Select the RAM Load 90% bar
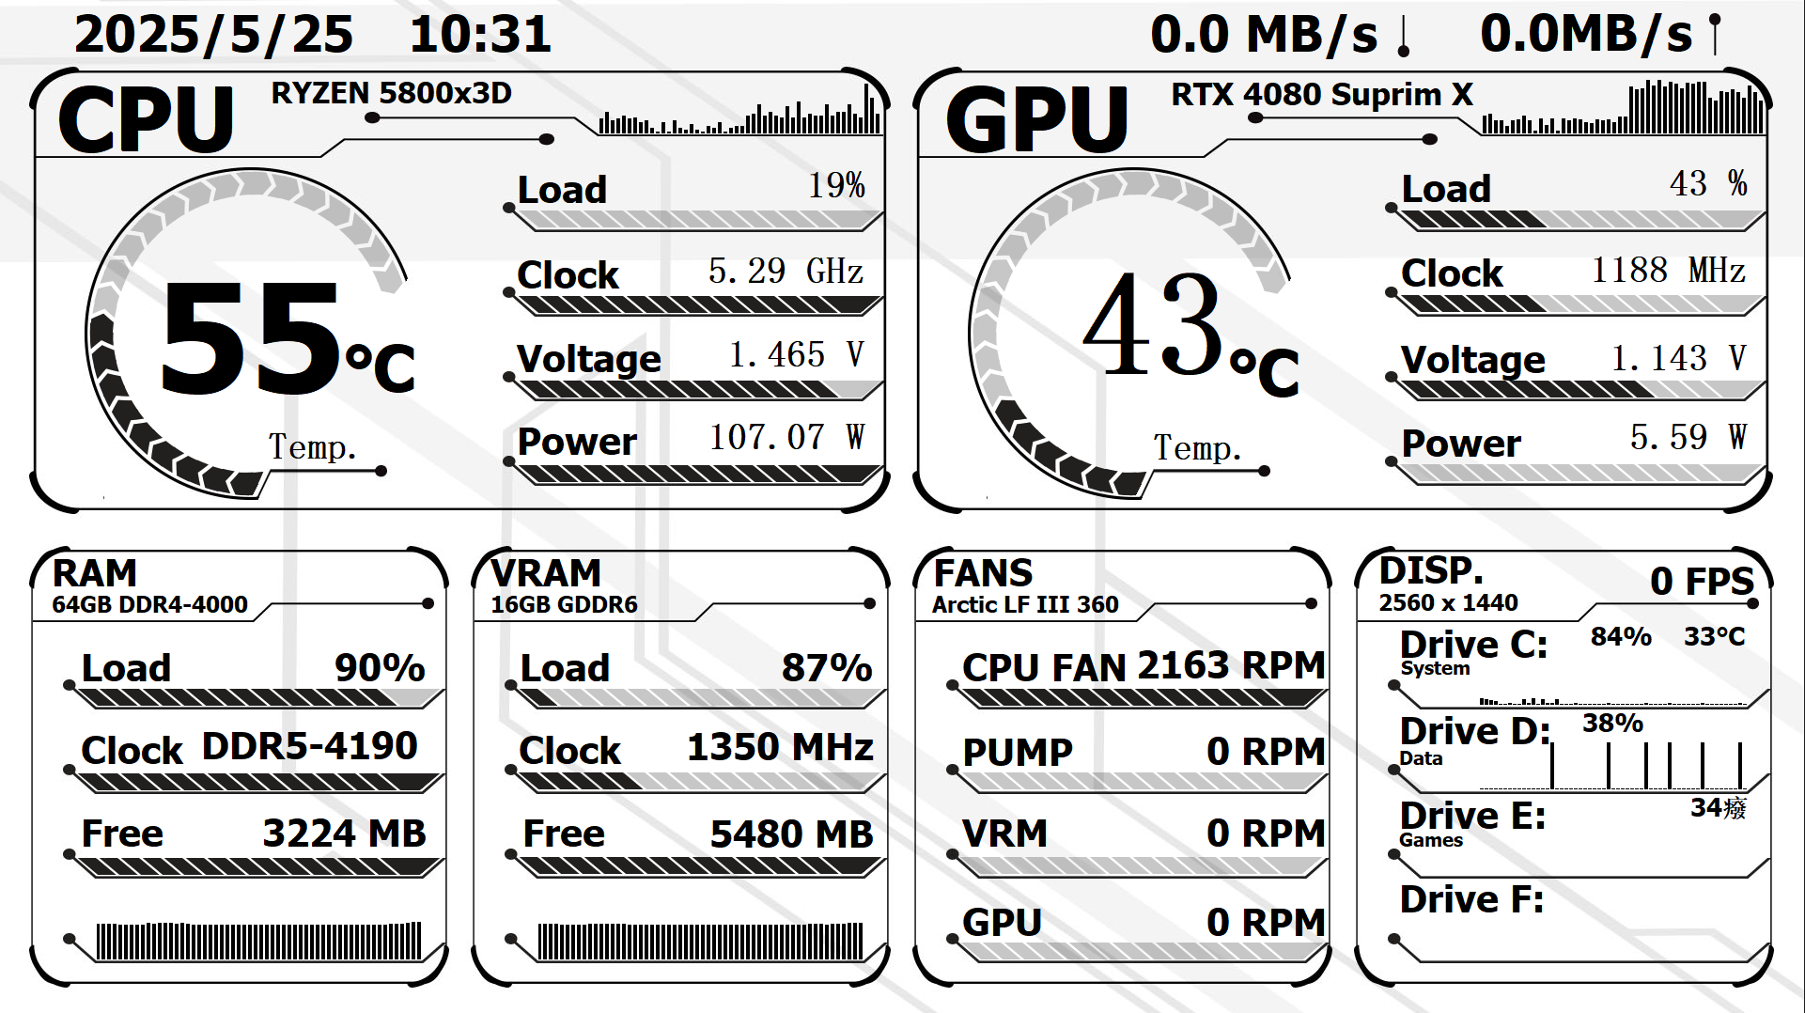The image size is (1805, 1013). coord(256,698)
